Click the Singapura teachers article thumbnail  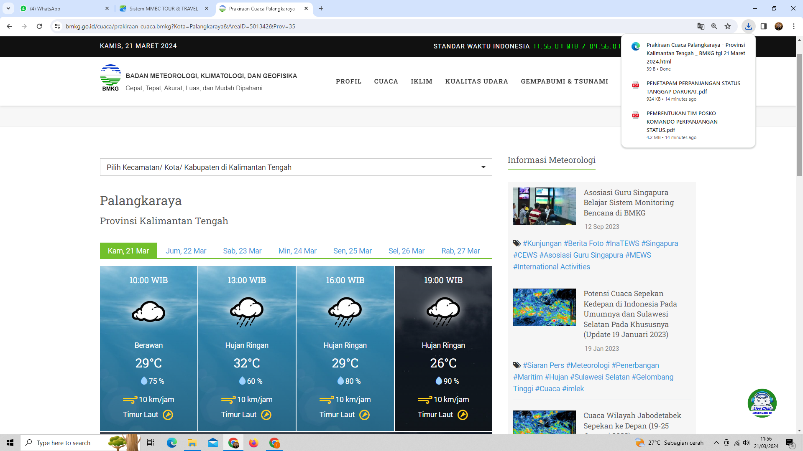pos(544,206)
